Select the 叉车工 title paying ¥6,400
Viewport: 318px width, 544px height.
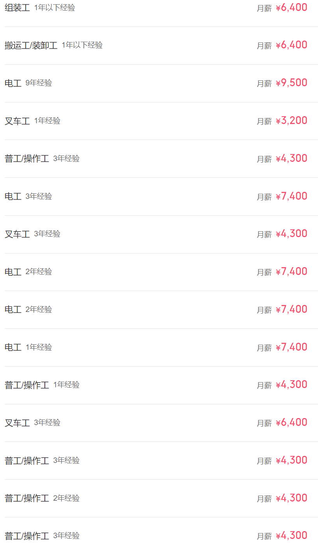(x=17, y=423)
